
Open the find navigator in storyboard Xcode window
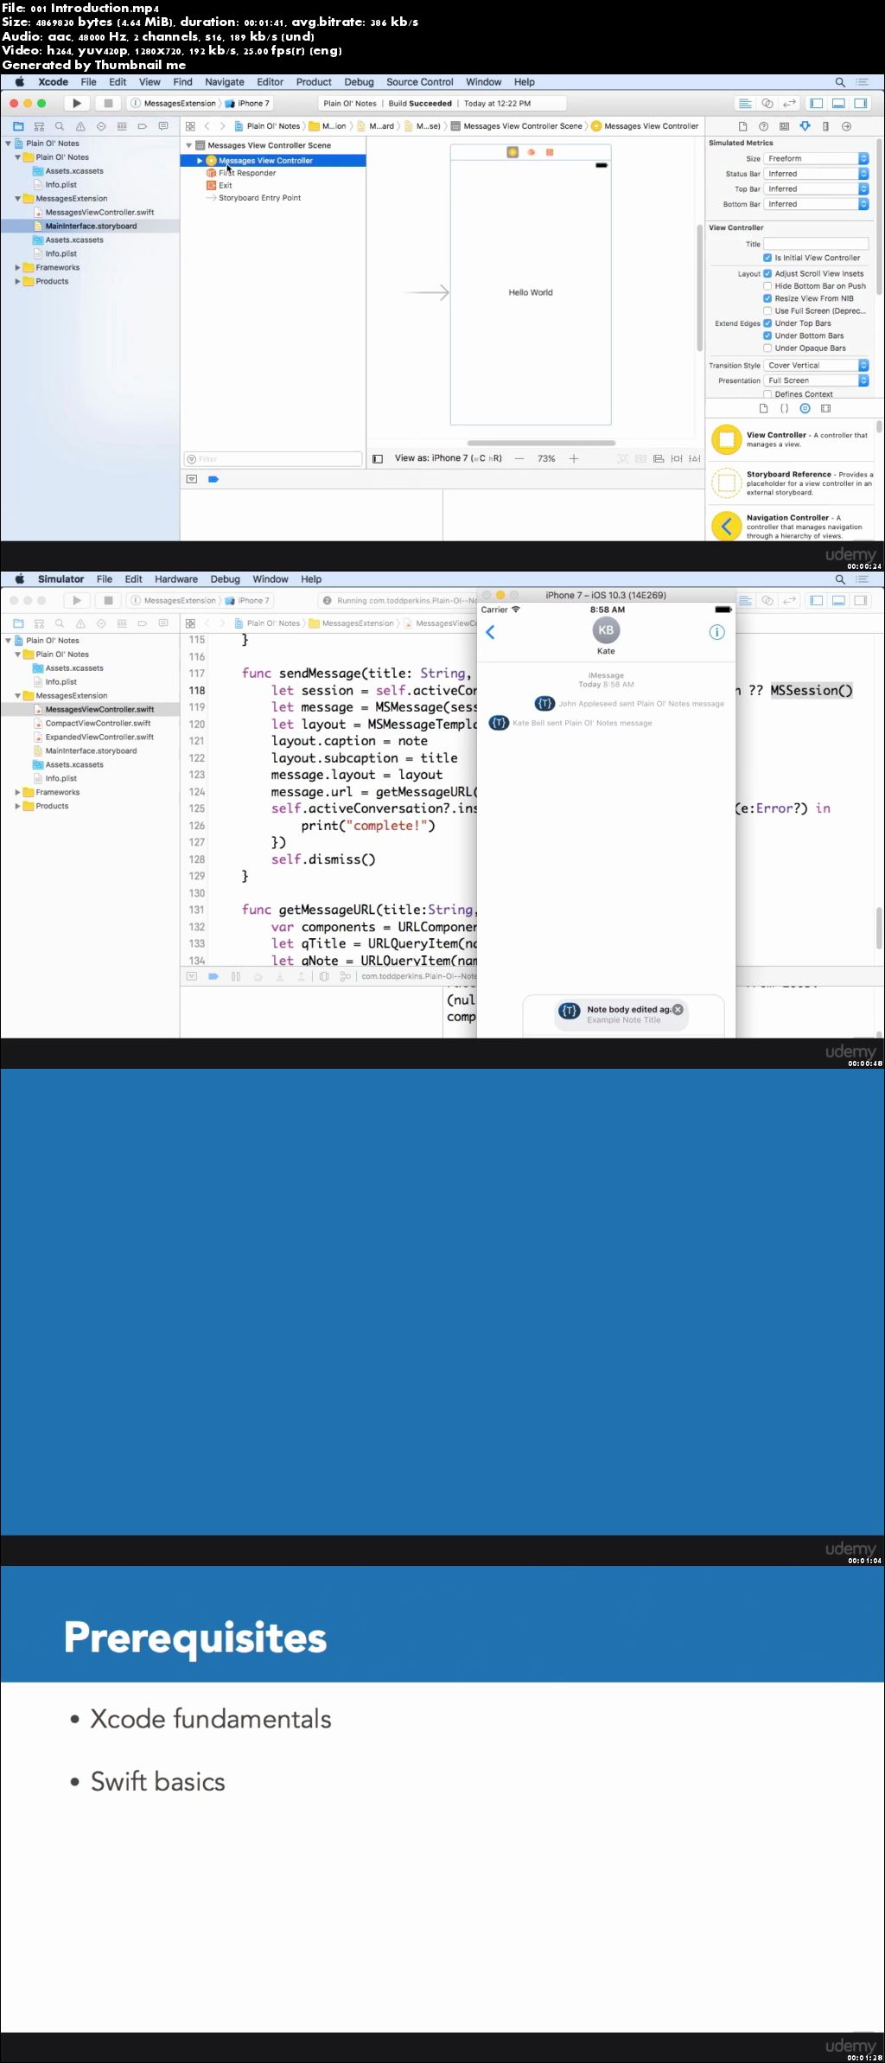point(60,126)
